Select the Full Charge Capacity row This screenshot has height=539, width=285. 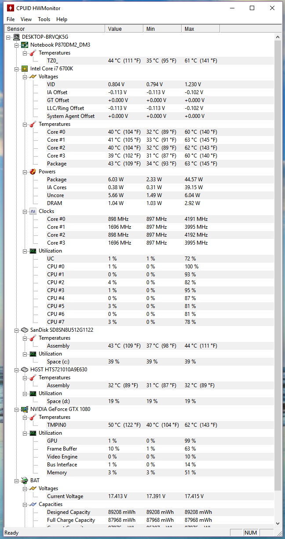click(x=160, y=520)
